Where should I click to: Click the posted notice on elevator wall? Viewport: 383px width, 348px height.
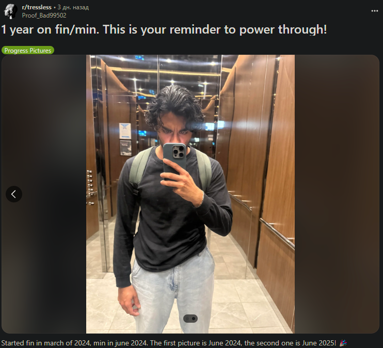coord(125,131)
